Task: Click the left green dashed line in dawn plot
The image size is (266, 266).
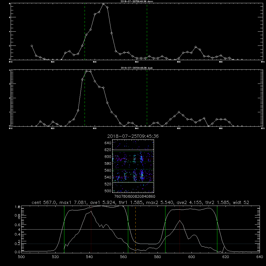Action: click(85, 31)
